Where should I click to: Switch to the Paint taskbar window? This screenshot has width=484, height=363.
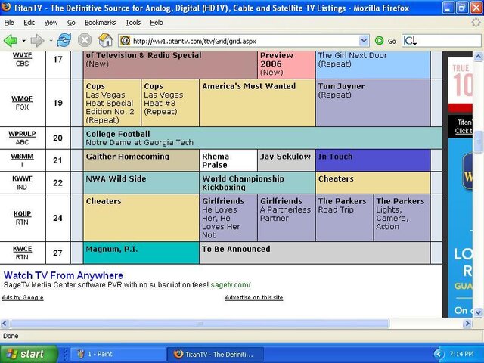(119, 354)
